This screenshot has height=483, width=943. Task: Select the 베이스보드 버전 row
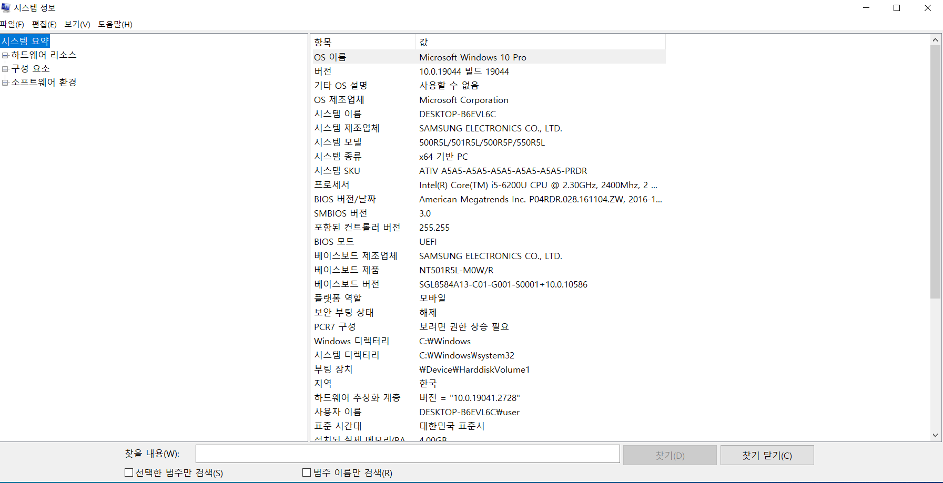click(488, 284)
